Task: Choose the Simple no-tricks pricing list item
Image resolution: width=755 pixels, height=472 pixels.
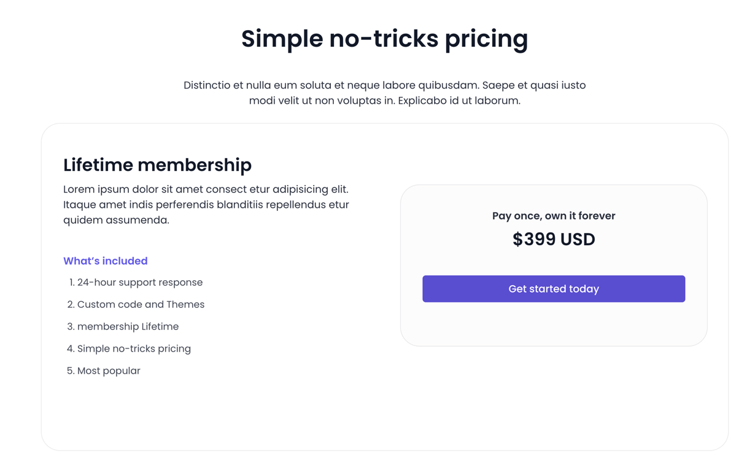Action: click(x=134, y=348)
